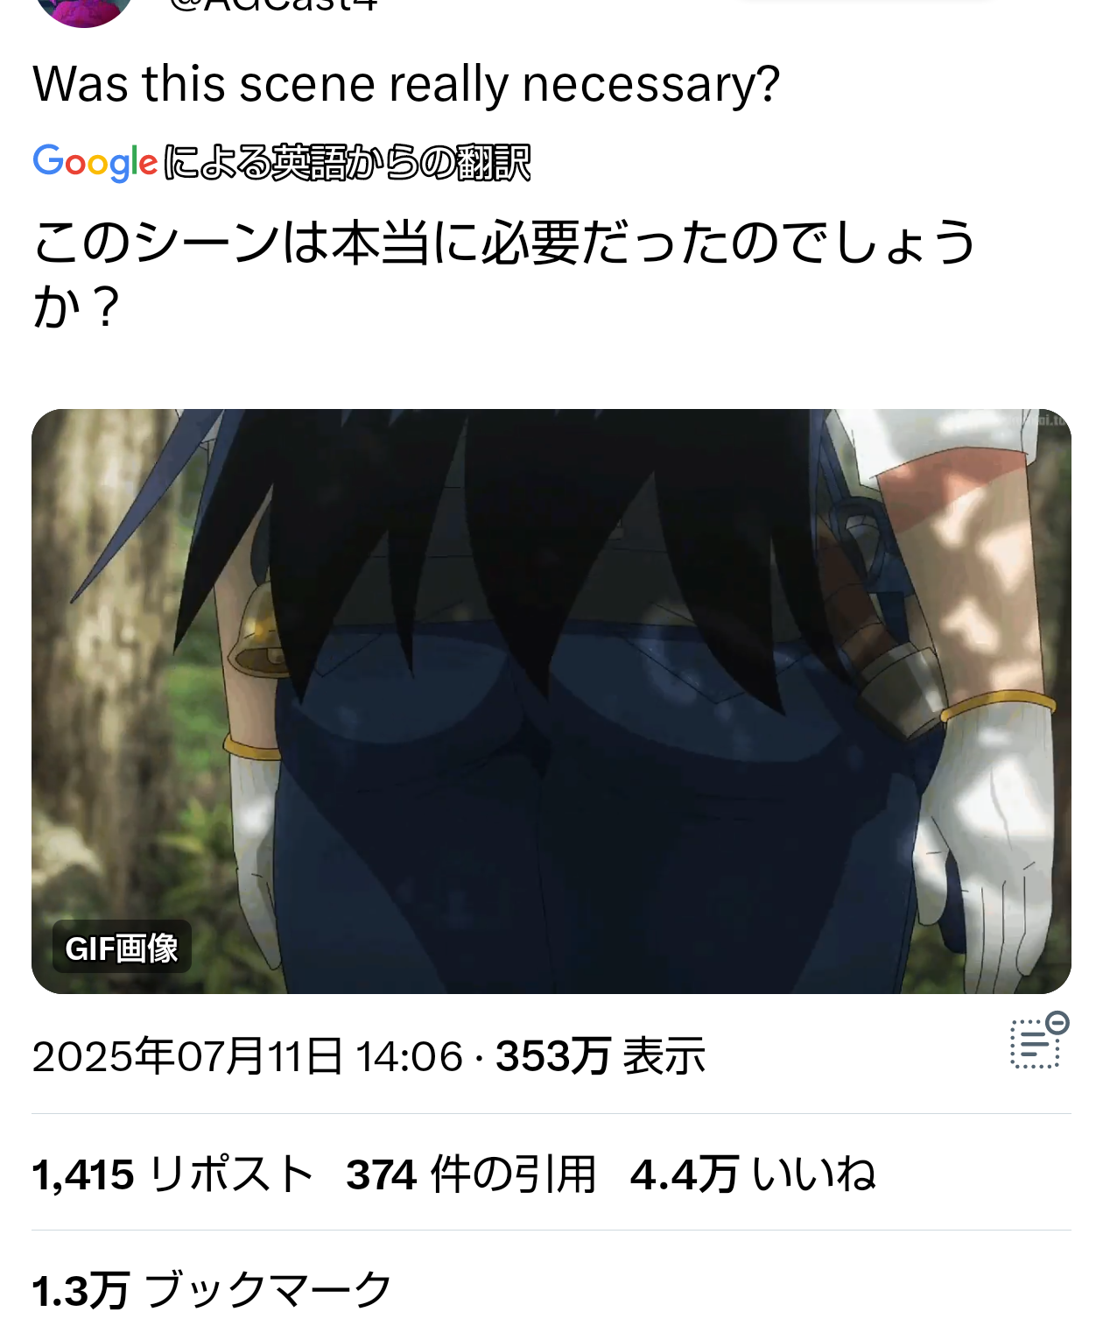Screen dimensions: 1103x1340
Task: Tap the translation options icon beside view count
Action: pos(1039,1041)
